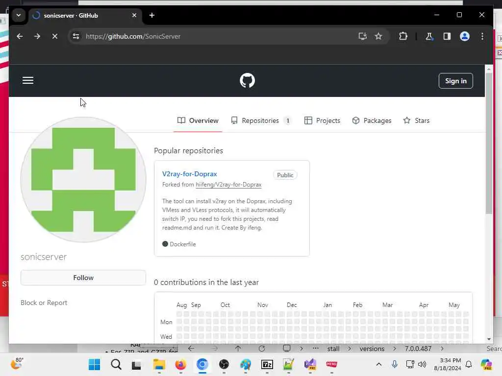Click the 'Popular repositories' heading

click(188, 151)
